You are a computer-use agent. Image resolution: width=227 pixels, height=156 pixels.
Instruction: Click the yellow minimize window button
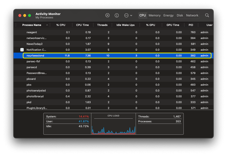pyautogui.click(x=25, y=15)
